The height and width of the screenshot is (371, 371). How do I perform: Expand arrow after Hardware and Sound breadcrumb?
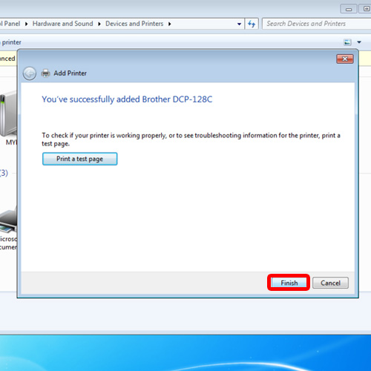(x=99, y=24)
